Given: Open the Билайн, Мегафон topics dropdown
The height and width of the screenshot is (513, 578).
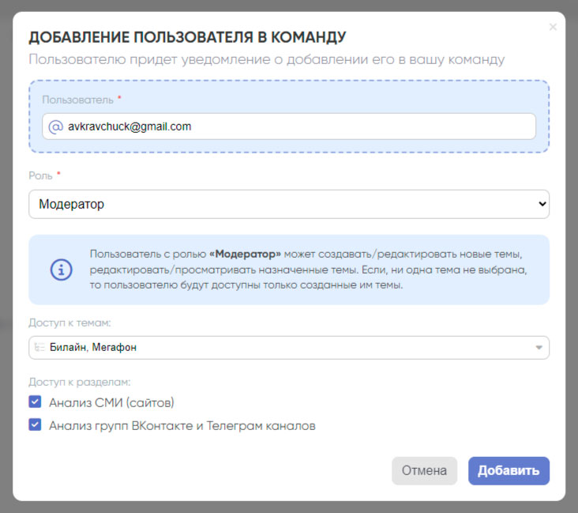Looking at the screenshot, I should coord(288,348).
